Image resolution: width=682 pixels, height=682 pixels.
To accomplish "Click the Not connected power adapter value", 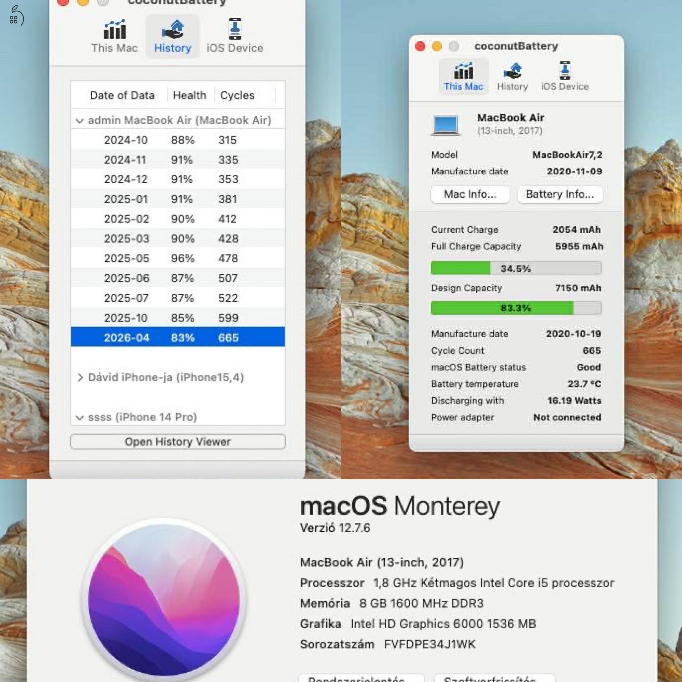I will coord(567,417).
